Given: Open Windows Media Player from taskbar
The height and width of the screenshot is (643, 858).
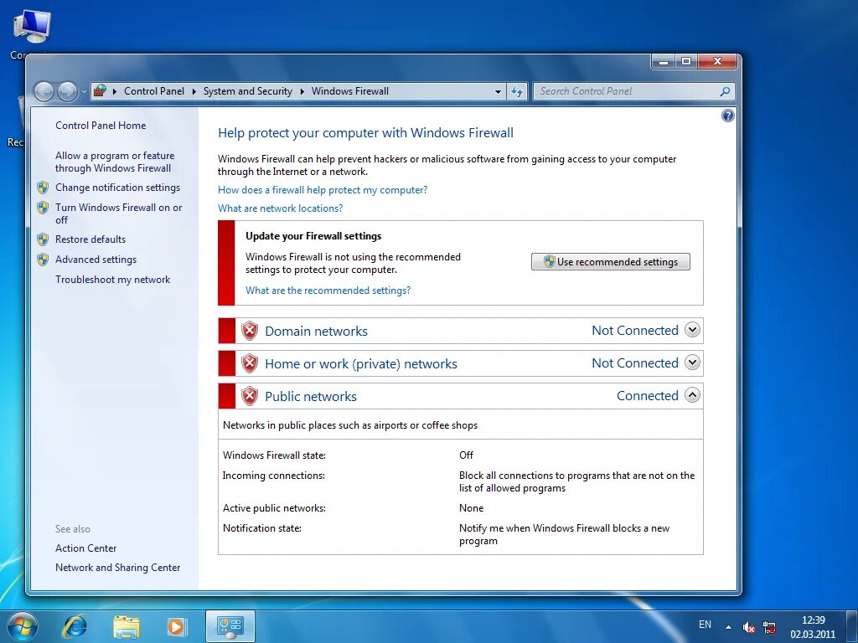Looking at the screenshot, I should (x=177, y=626).
